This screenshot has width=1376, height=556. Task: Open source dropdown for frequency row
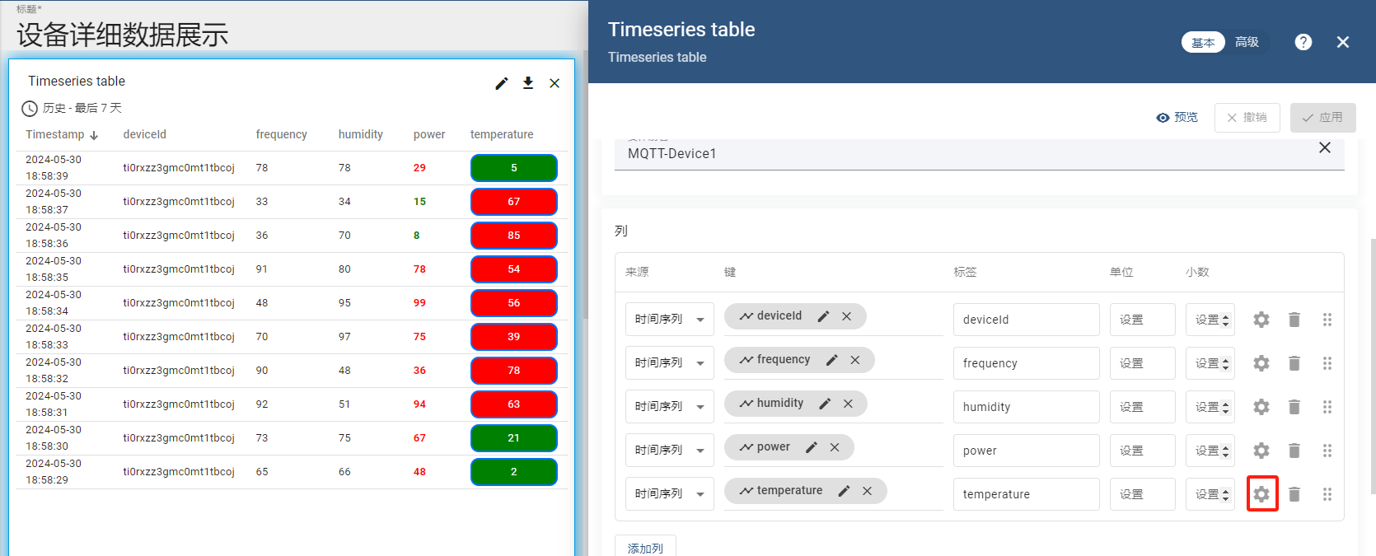[669, 363]
